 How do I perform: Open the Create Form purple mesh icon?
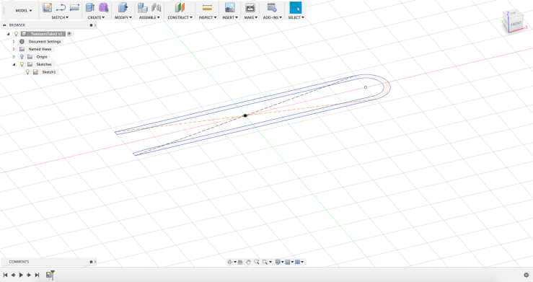pyautogui.click(x=103, y=7)
